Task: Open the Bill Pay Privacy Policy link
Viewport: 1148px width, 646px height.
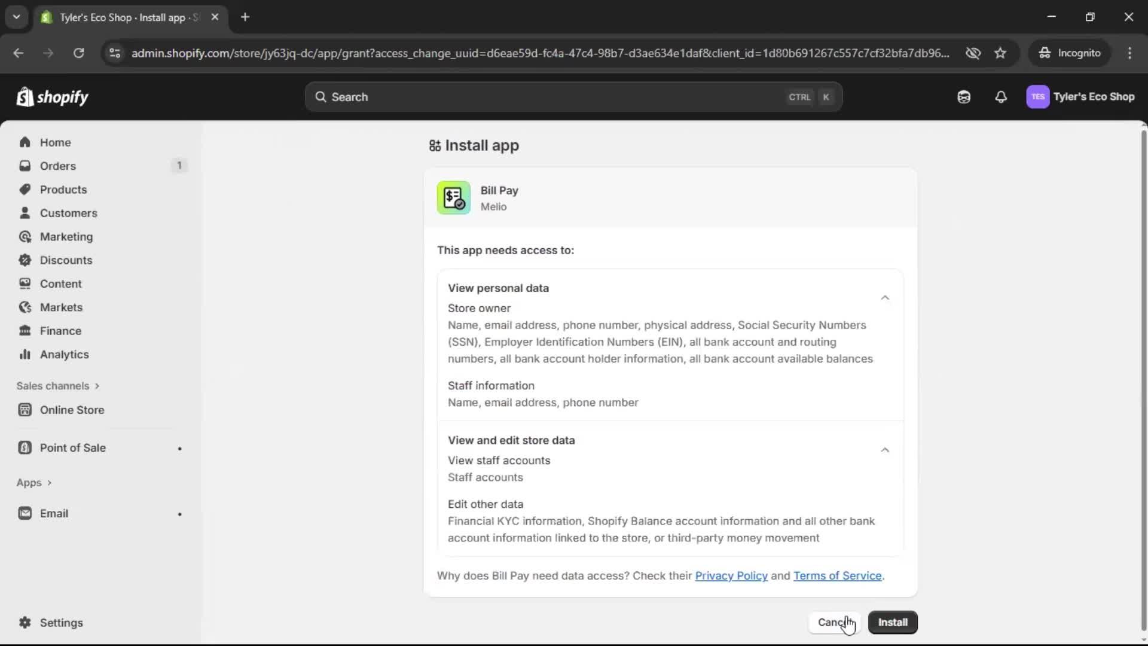Action: coord(731,575)
